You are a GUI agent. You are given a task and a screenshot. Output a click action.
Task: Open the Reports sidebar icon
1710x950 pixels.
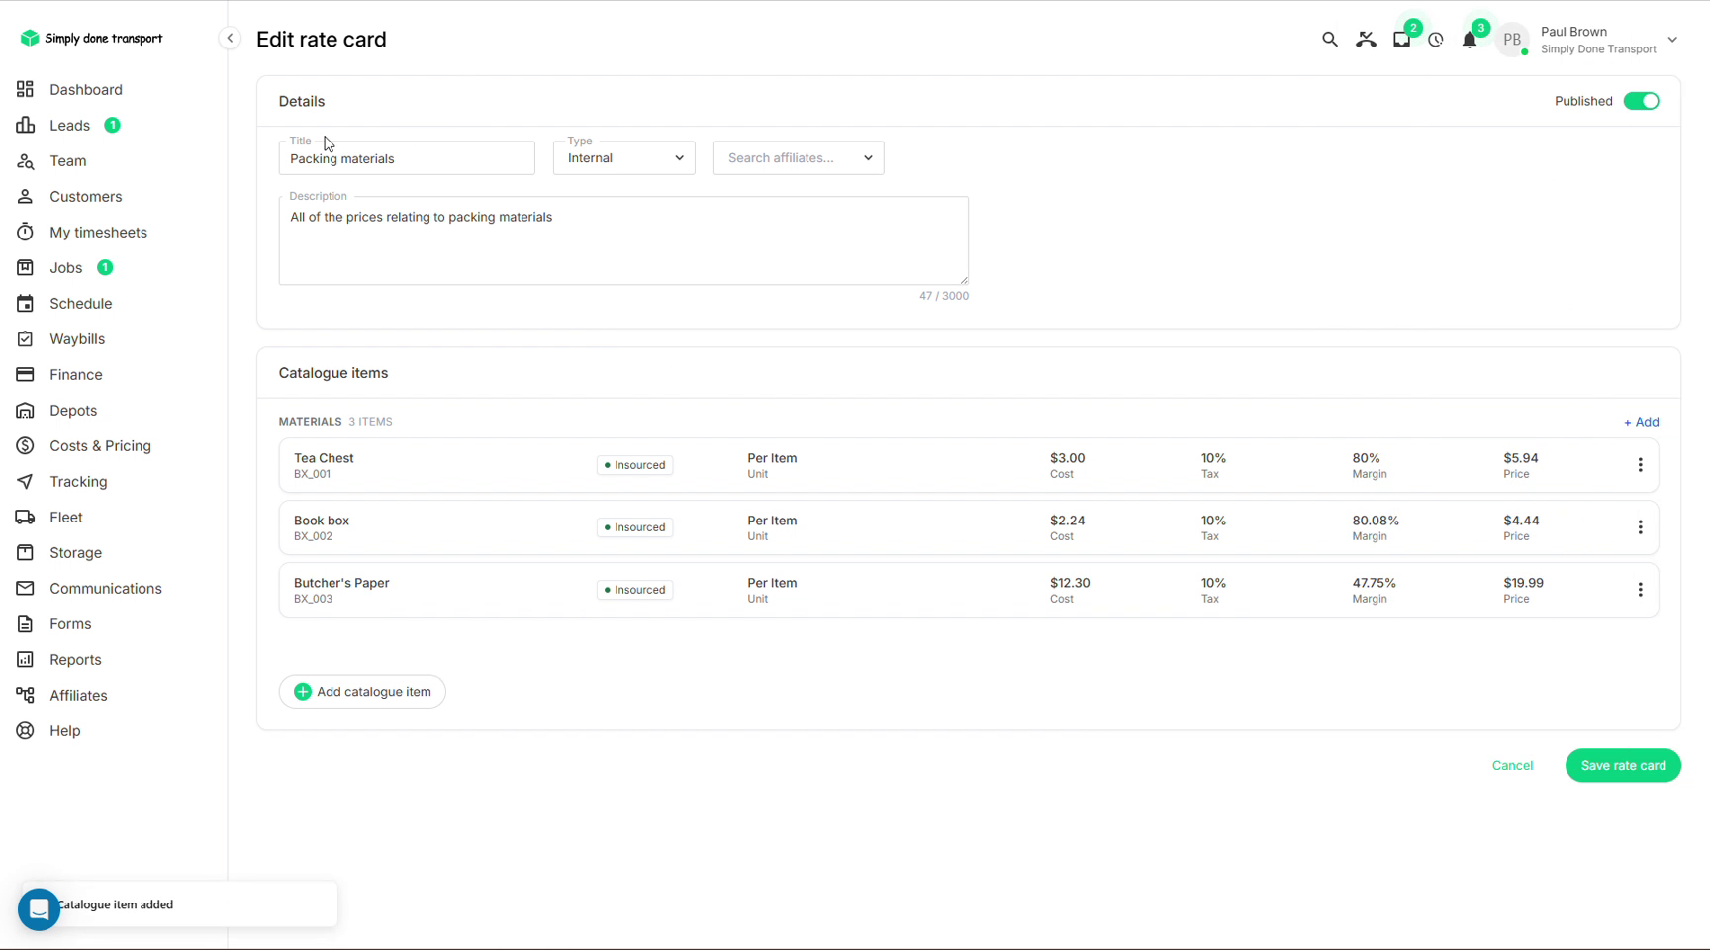click(25, 660)
